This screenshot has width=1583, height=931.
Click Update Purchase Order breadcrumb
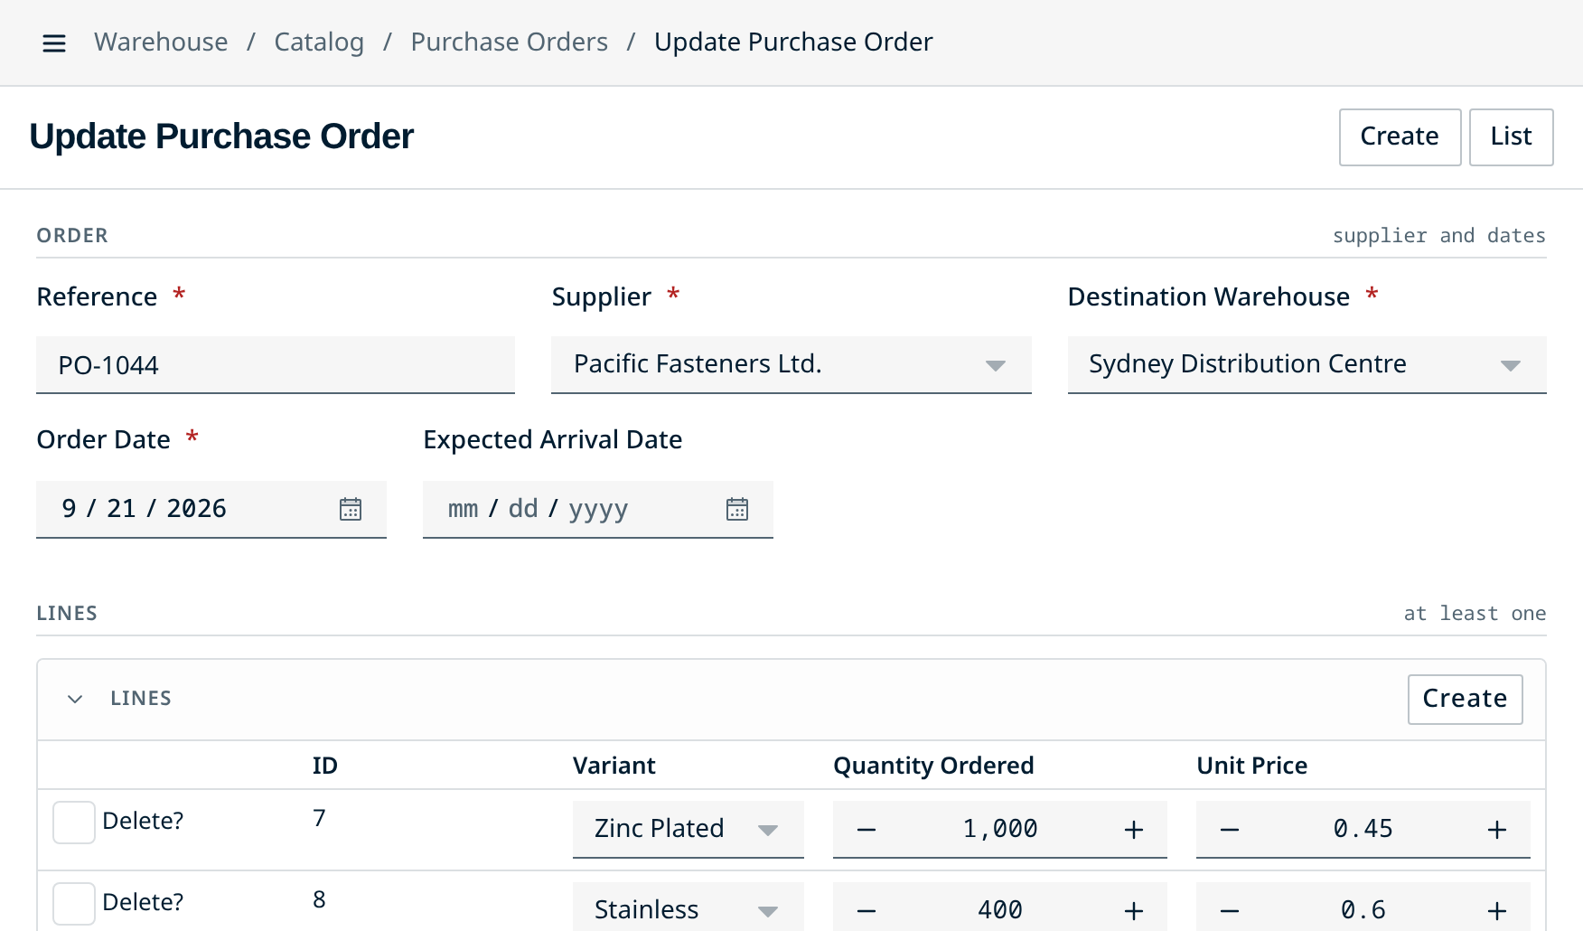click(793, 42)
